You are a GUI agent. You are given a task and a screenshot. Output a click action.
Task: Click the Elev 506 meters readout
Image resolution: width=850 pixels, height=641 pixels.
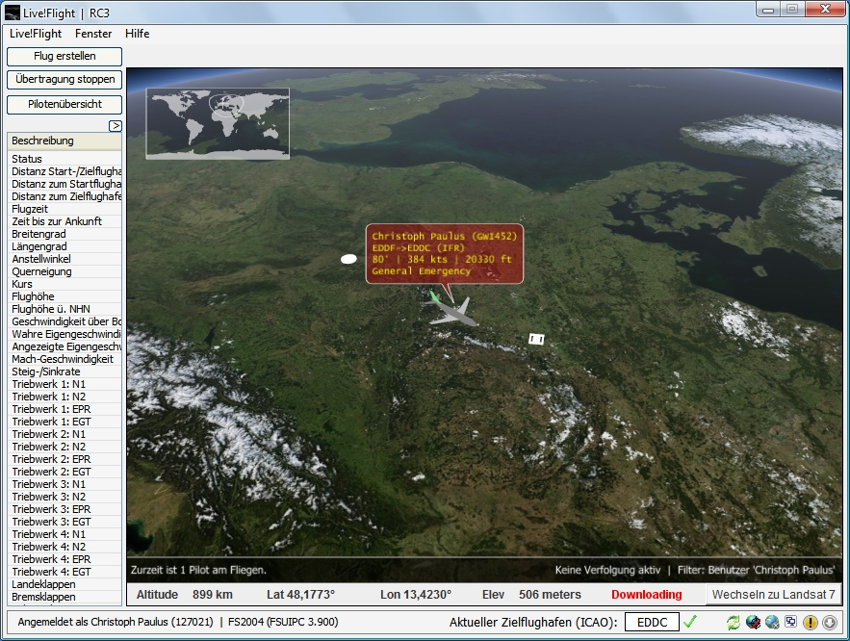[531, 595]
